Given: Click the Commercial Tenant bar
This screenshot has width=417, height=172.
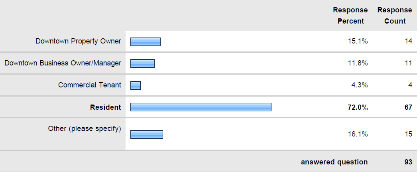Looking at the screenshot, I should tap(136, 85).
